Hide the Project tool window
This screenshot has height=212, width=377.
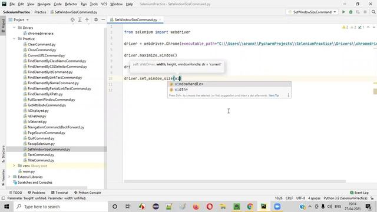(103, 19)
